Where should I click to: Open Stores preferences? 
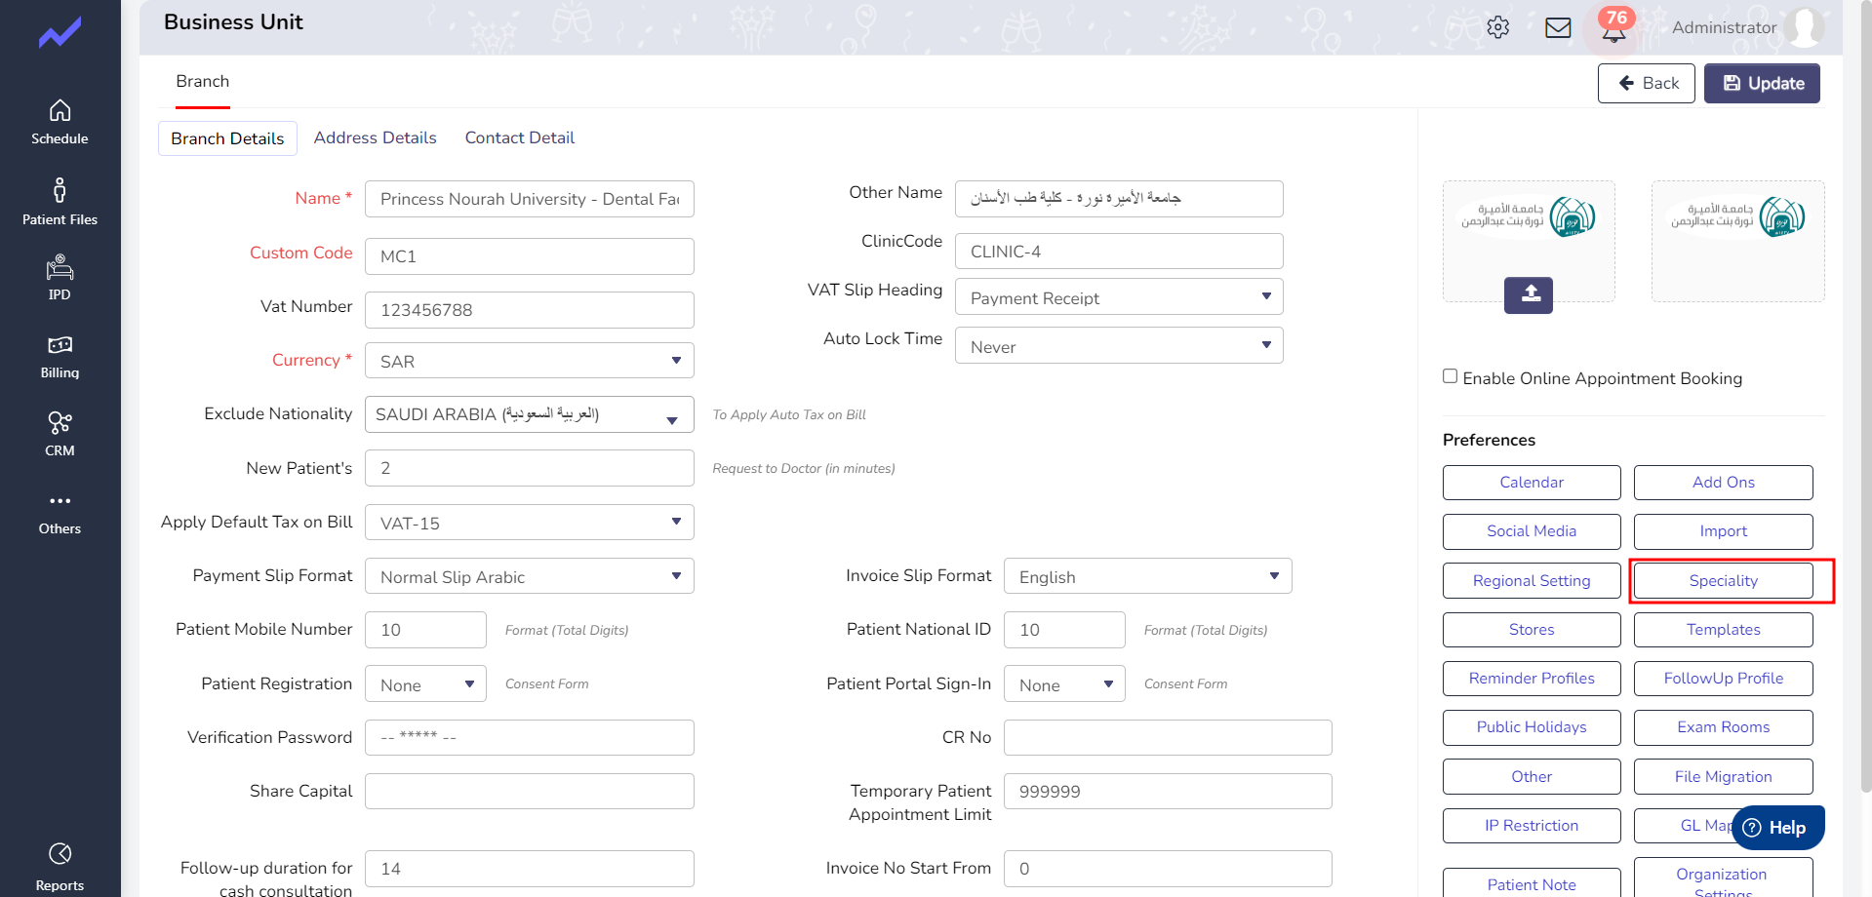[1532, 630]
